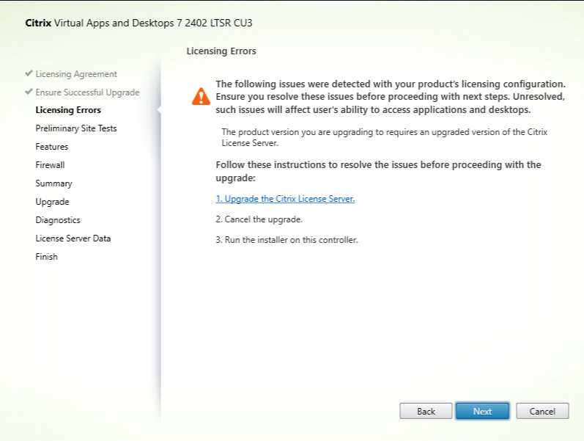The height and width of the screenshot is (441, 584).
Task: Open the Upgrade the Citrix License Server link
Action: coord(285,199)
